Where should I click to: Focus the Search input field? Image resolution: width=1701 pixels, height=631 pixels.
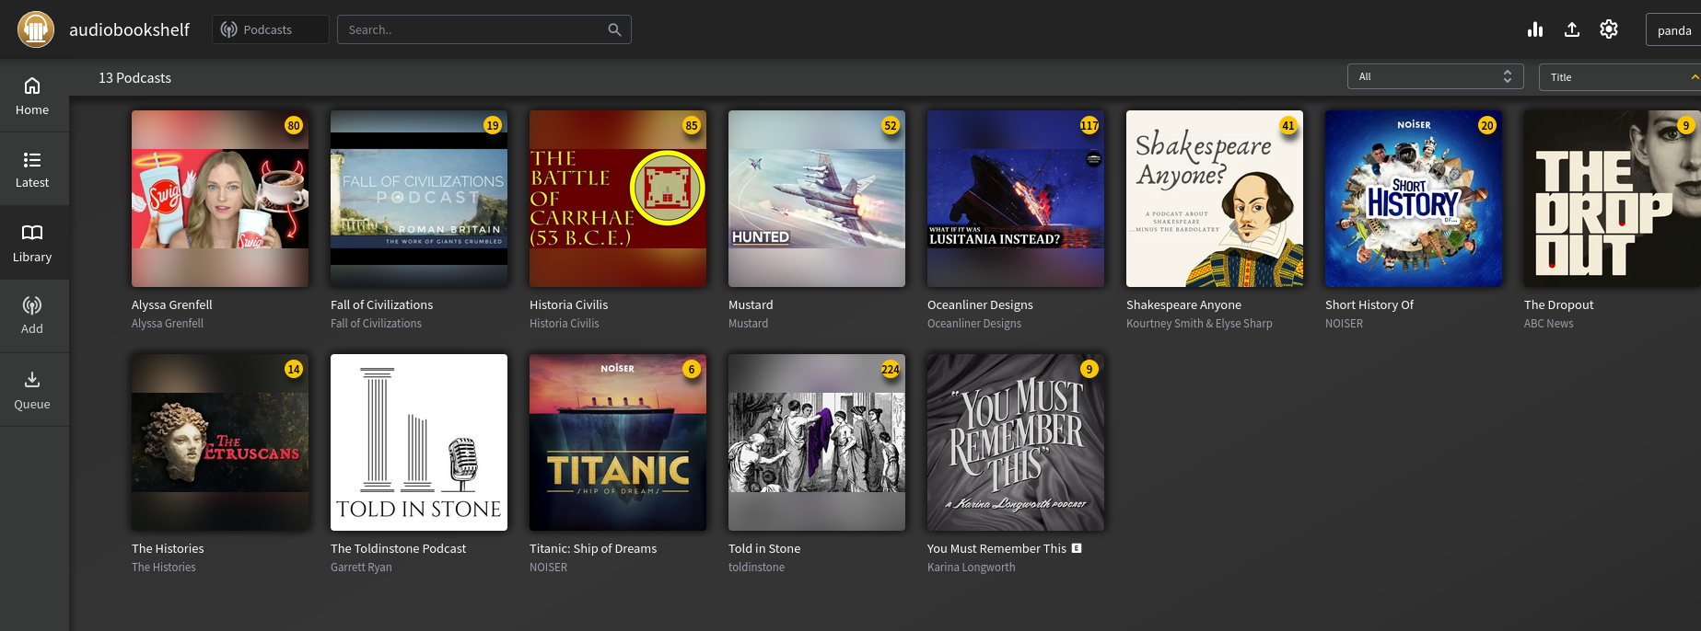[484, 29]
